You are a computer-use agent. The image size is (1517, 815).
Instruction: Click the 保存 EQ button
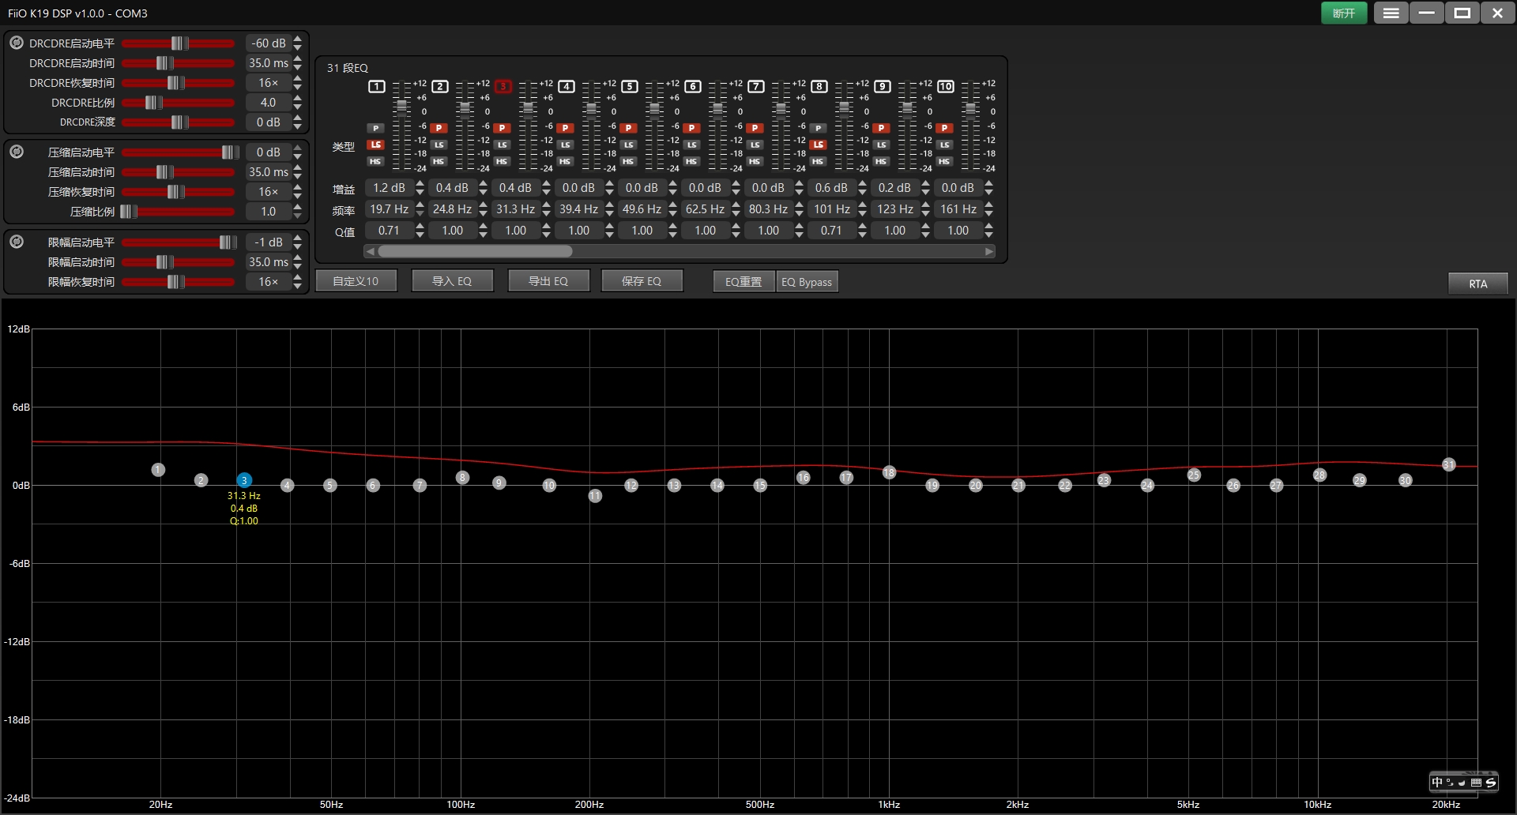tap(642, 281)
